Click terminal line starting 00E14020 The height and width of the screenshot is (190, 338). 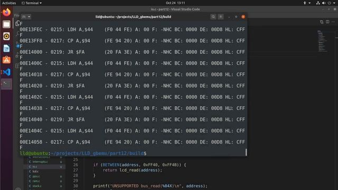click(132, 85)
